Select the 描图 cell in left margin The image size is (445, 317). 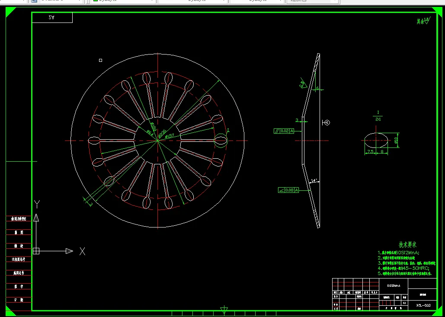(x=19, y=232)
